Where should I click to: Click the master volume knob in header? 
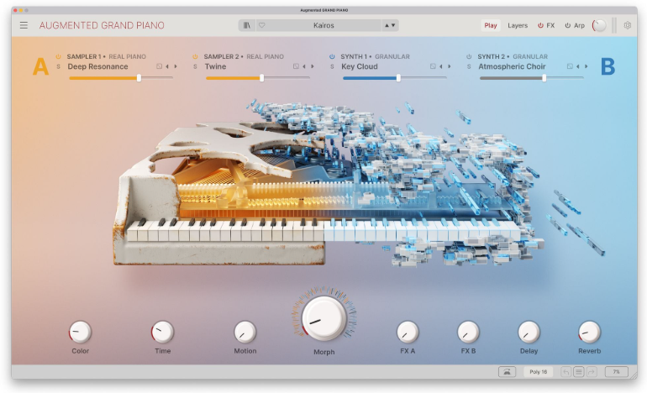pyautogui.click(x=599, y=25)
